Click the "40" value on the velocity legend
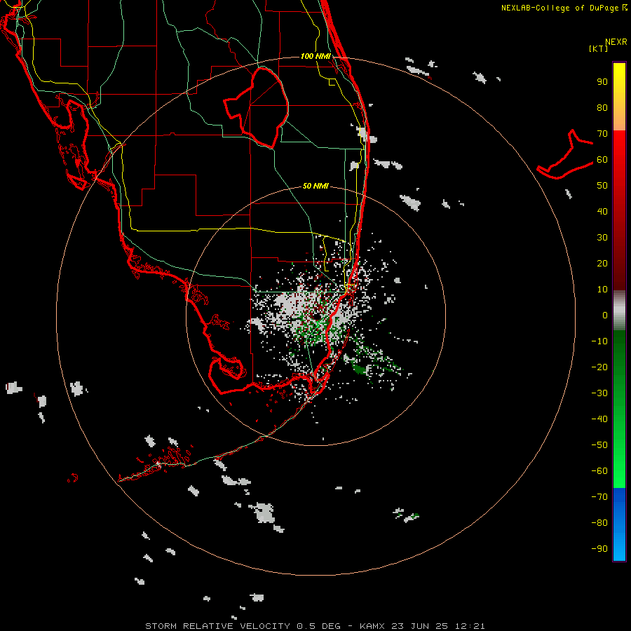The height and width of the screenshot is (631, 631). pyautogui.click(x=602, y=212)
